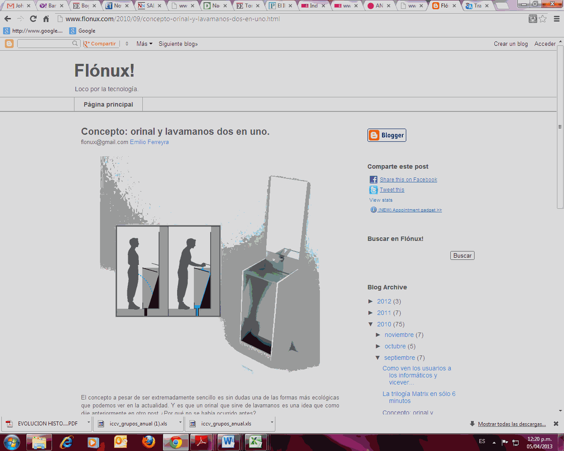Expand the 2011 archive year

371,313
